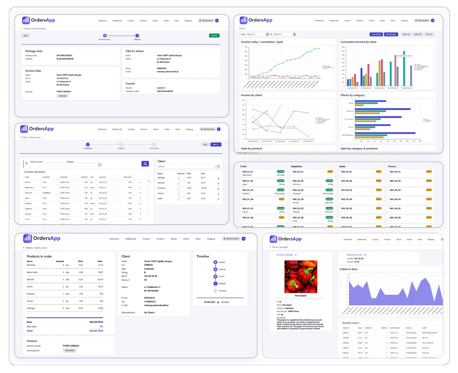Open the WH_02_03 Asparagus location card
Screen dimensions: 458x373
tap(313, 192)
